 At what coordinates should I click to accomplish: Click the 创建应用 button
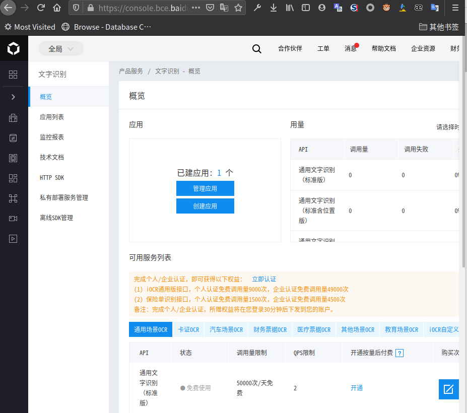(x=205, y=206)
